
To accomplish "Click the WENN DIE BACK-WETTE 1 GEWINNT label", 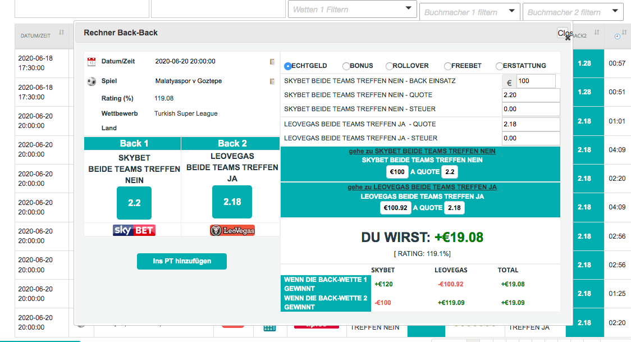I will (326, 284).
